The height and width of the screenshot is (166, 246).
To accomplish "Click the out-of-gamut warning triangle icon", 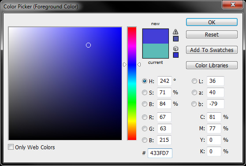I will (x=175, y=32).
